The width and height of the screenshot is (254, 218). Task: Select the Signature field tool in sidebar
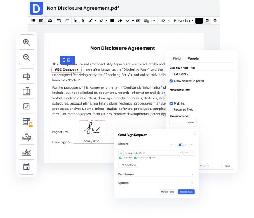(x=27, y=137)
